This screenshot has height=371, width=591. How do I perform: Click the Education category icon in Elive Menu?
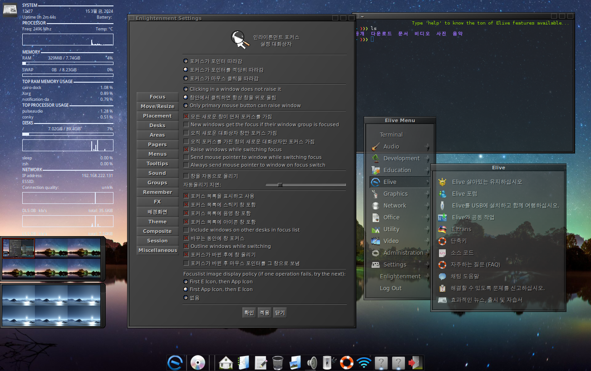[x=375, y=170]
